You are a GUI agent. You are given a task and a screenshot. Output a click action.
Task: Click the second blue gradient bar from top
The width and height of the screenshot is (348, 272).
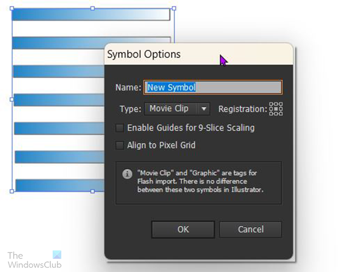(60, 43)
